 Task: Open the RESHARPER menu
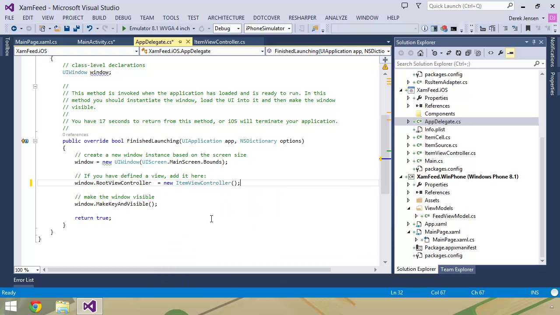coord(302,18)
